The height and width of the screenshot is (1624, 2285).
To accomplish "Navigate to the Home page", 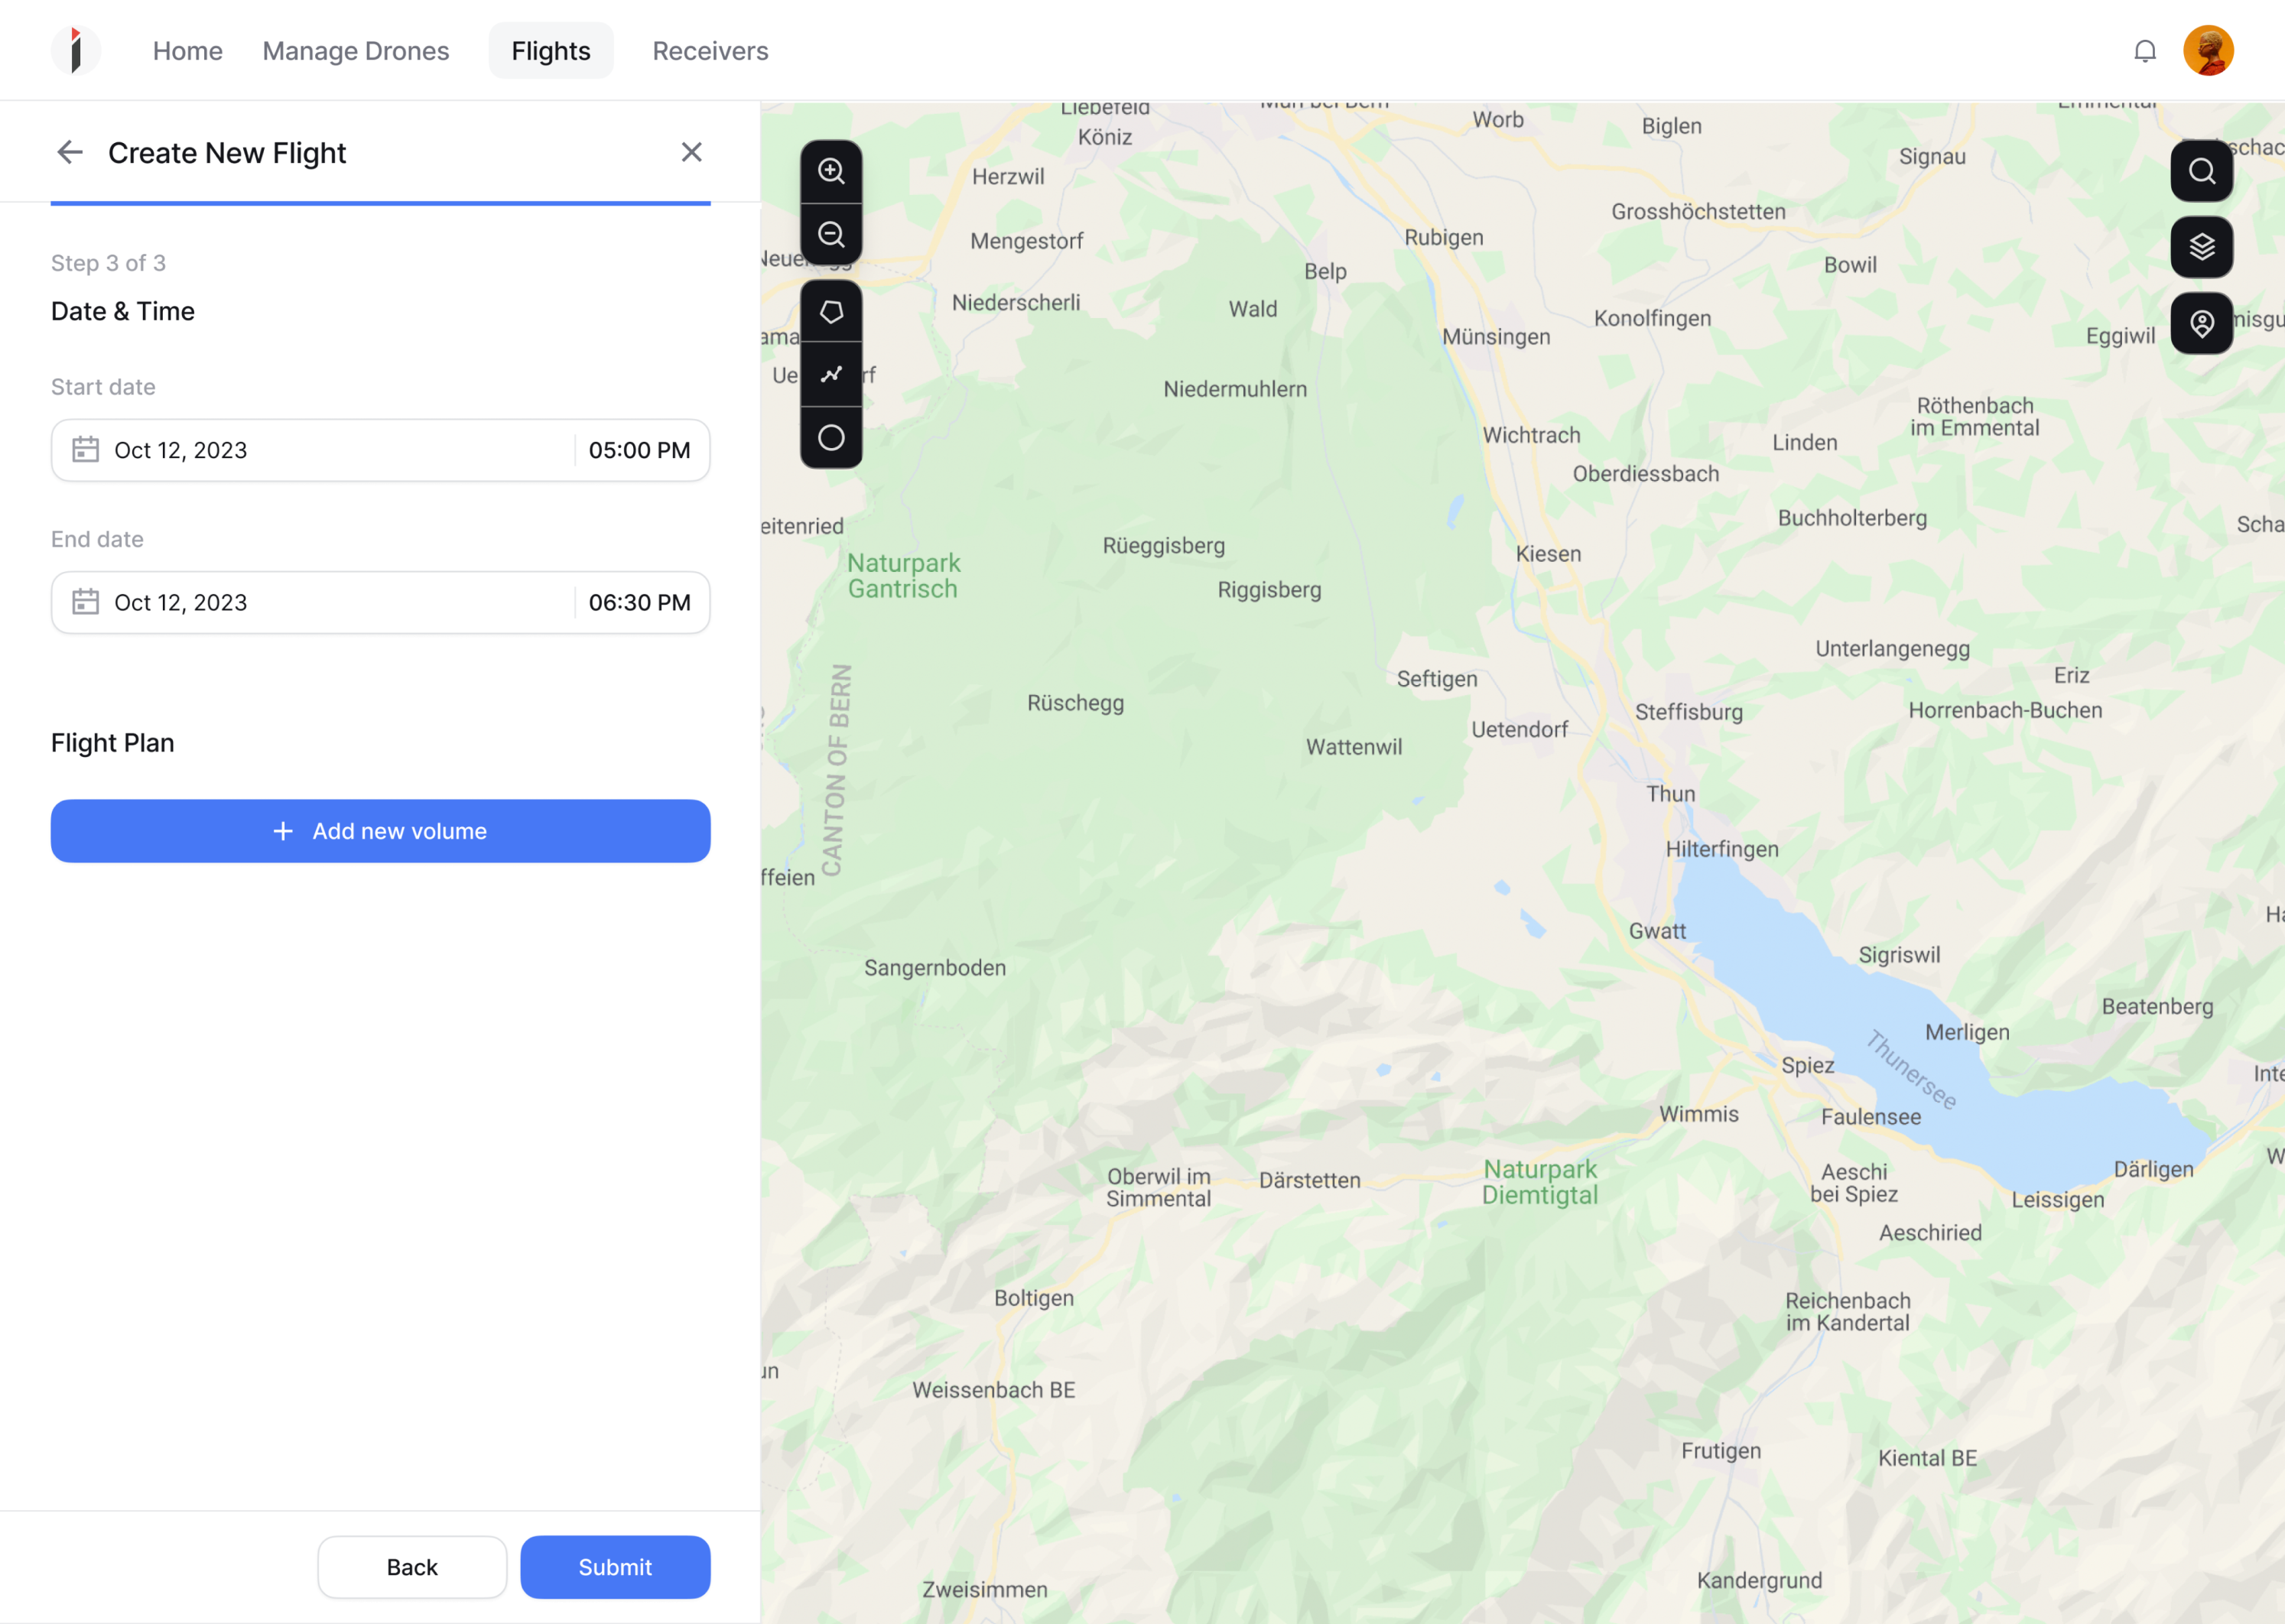I will [x=187, y=50].
